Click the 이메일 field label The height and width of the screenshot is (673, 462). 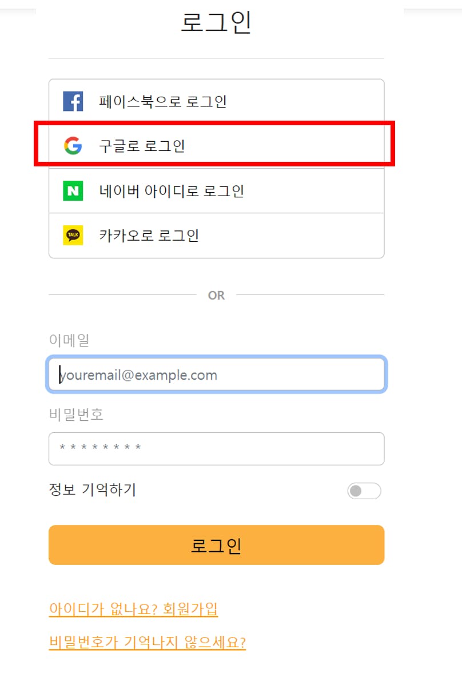tap(69, 340)
